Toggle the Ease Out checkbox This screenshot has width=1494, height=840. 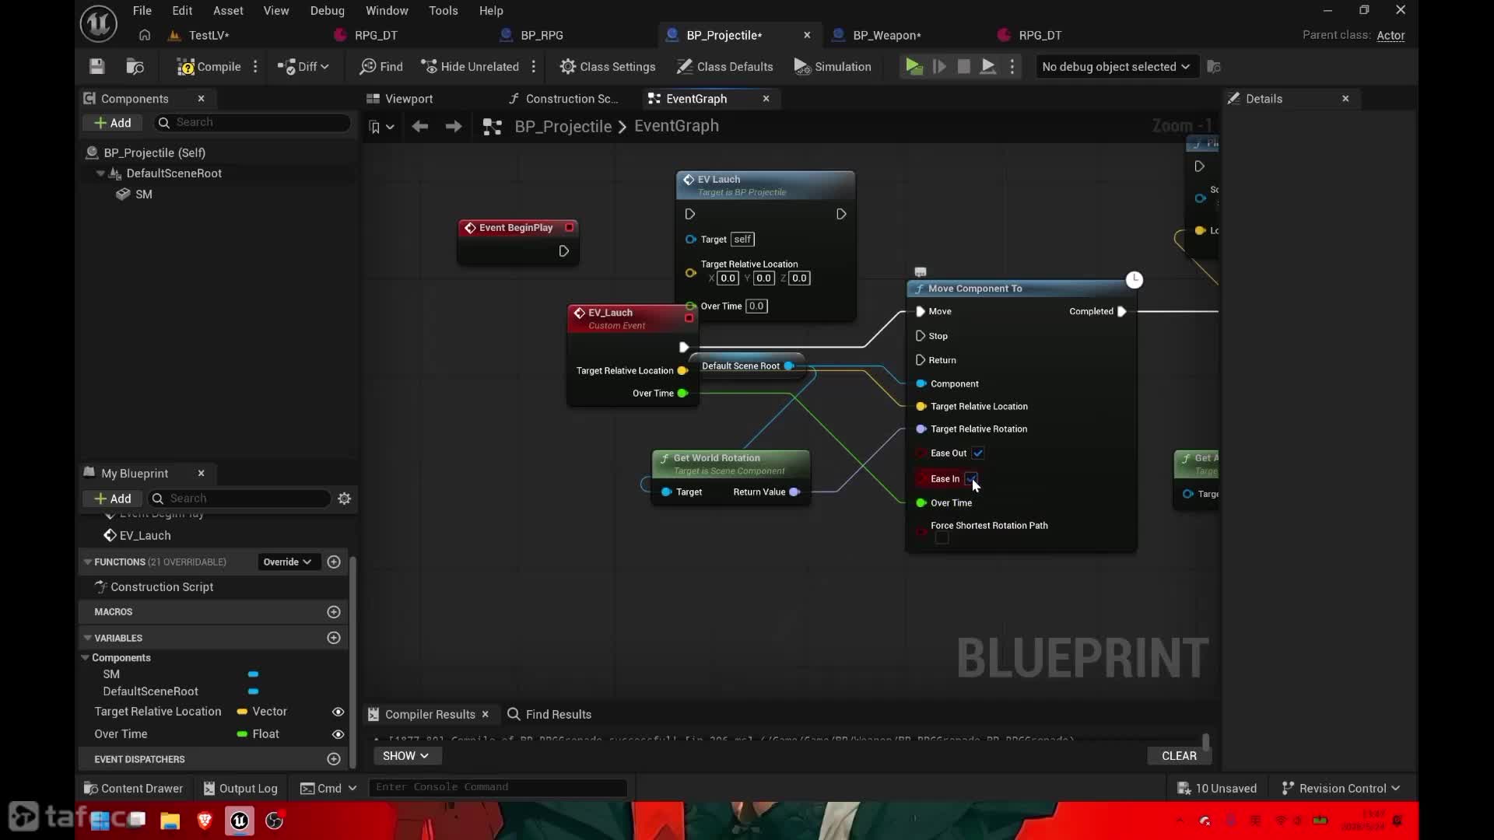978,453
